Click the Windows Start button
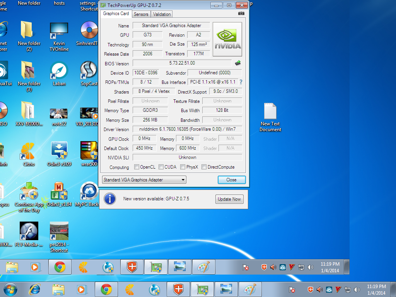 pyautogui.click(x=10, y=289)
